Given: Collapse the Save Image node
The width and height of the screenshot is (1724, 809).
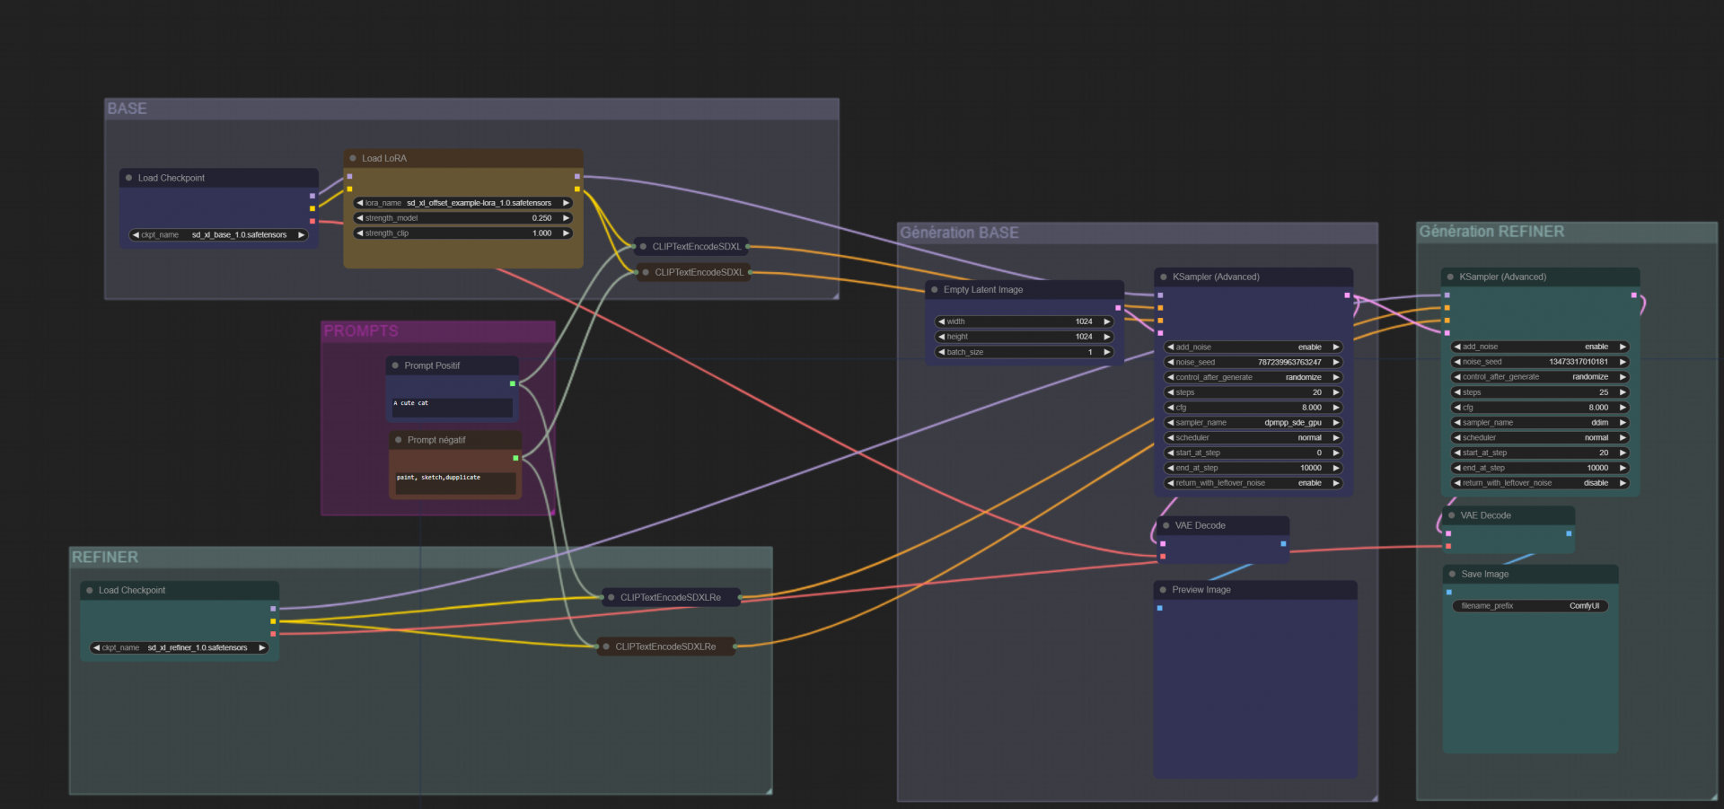Looking at the screenshot, I should coord(1452,574).
